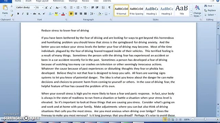220x123 pixels.
Task: Click the Cut scissors icon
Action: pyautogui.click(x=12, y=6)
